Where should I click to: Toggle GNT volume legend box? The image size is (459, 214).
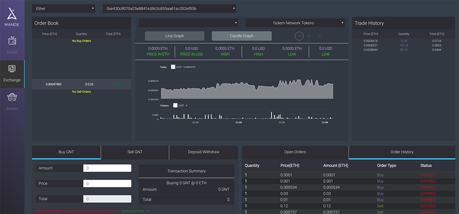[x=175, y=105]
